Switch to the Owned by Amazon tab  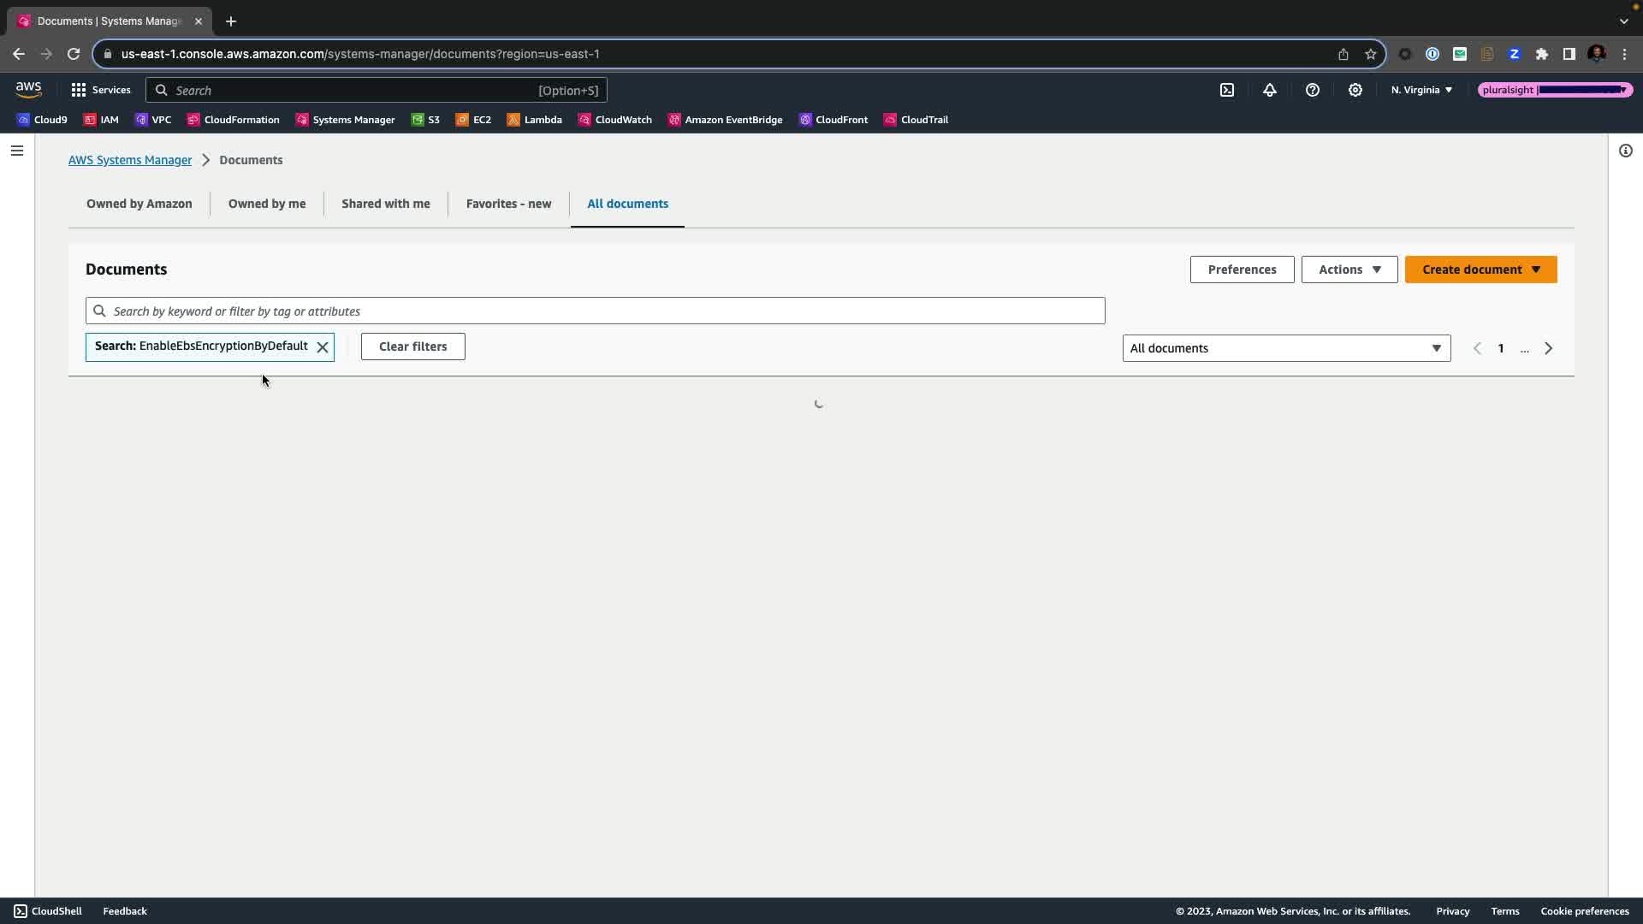[x=139, y=204]
